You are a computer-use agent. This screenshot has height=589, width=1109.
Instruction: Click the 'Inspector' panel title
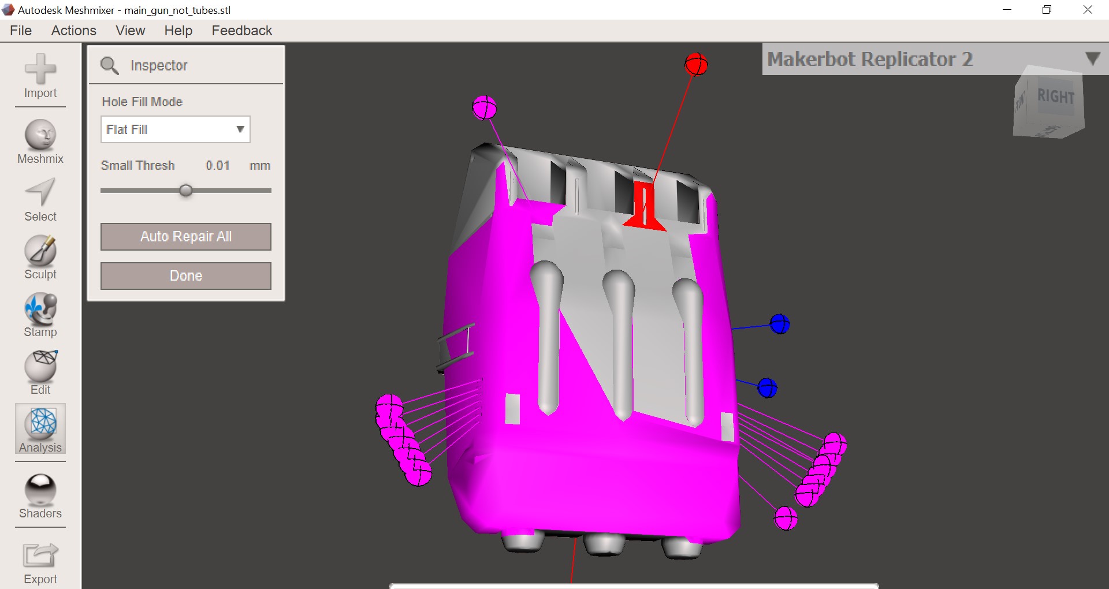159,66
